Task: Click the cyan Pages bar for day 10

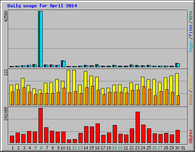Action: pyautogui.click(x=64, y=64)
